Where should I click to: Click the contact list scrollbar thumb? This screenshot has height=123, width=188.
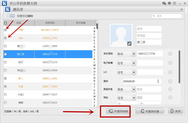[x=97, y=26]
